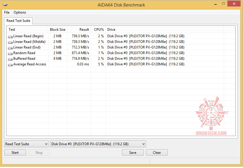Click the 871.4 MB/s result value

(80, 53)
